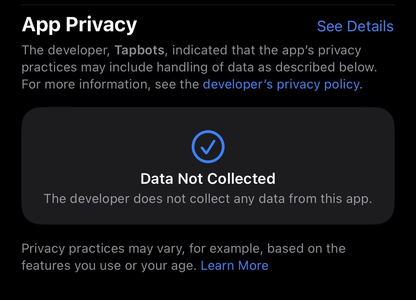Tap the blue checkmark circle icon
The image size is (416, 300).
point(208,146)
